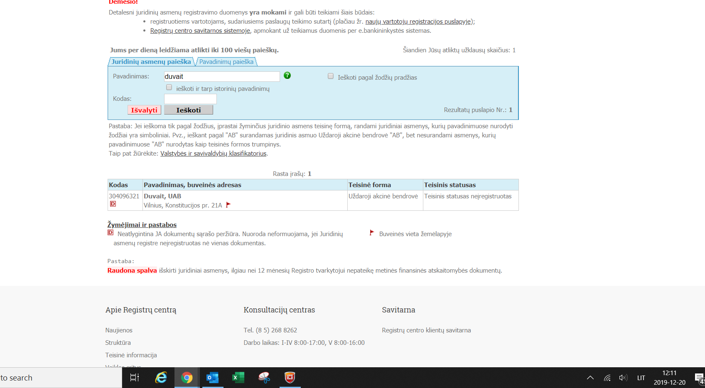Switch to 'Pavadinimų paieška' tab
The image size is (705, 388).
[x=226, y=62]
